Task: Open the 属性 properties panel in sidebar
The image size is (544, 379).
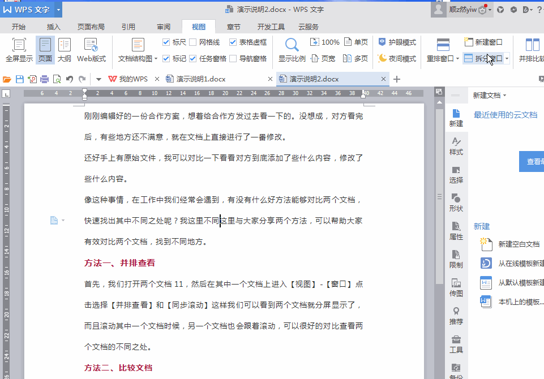Action: click(x=456, y=231)
